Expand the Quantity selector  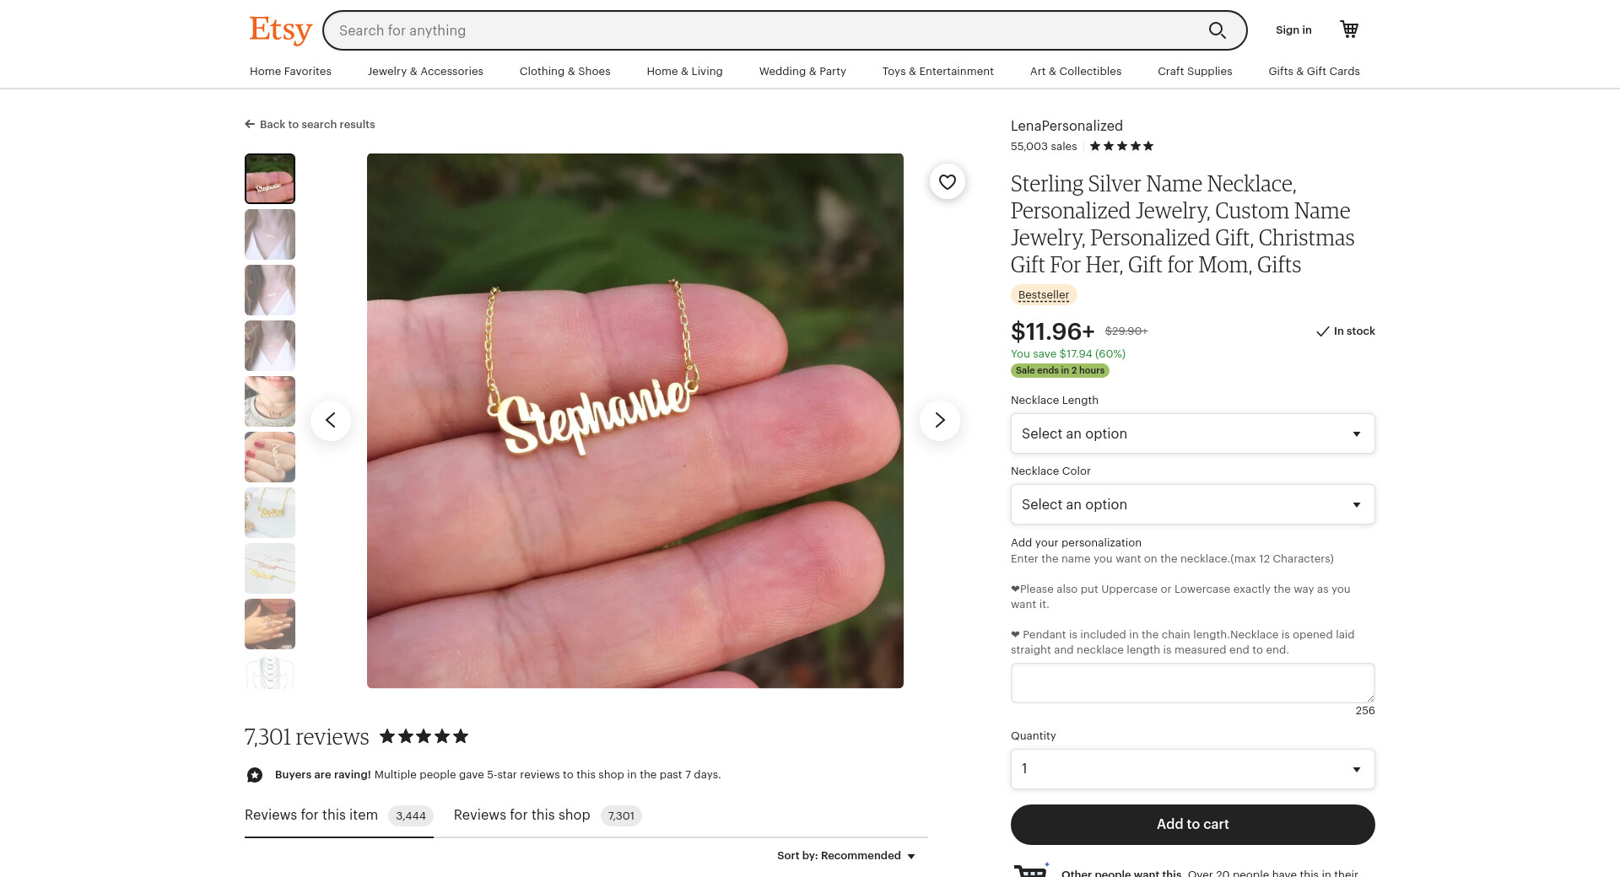tap(1192, 769)
